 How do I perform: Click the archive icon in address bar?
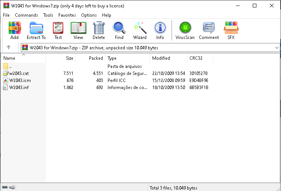coord(25,48)
